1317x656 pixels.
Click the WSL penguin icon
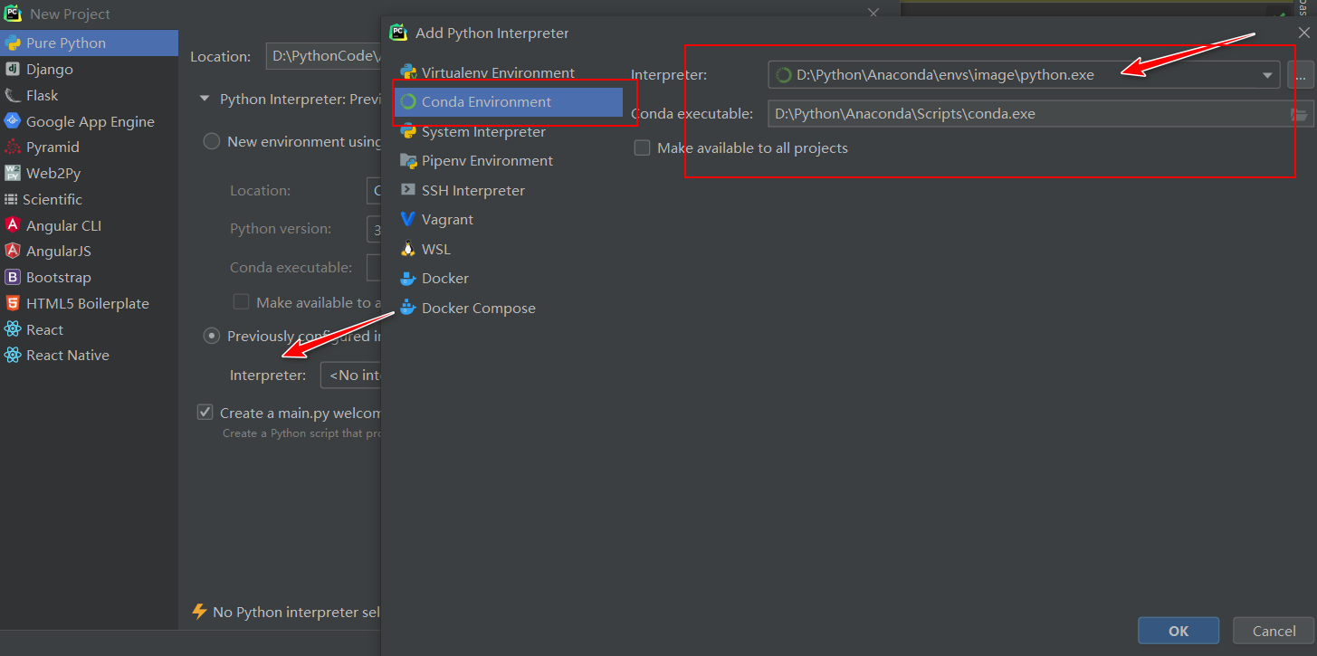click(x=408, y=249)
